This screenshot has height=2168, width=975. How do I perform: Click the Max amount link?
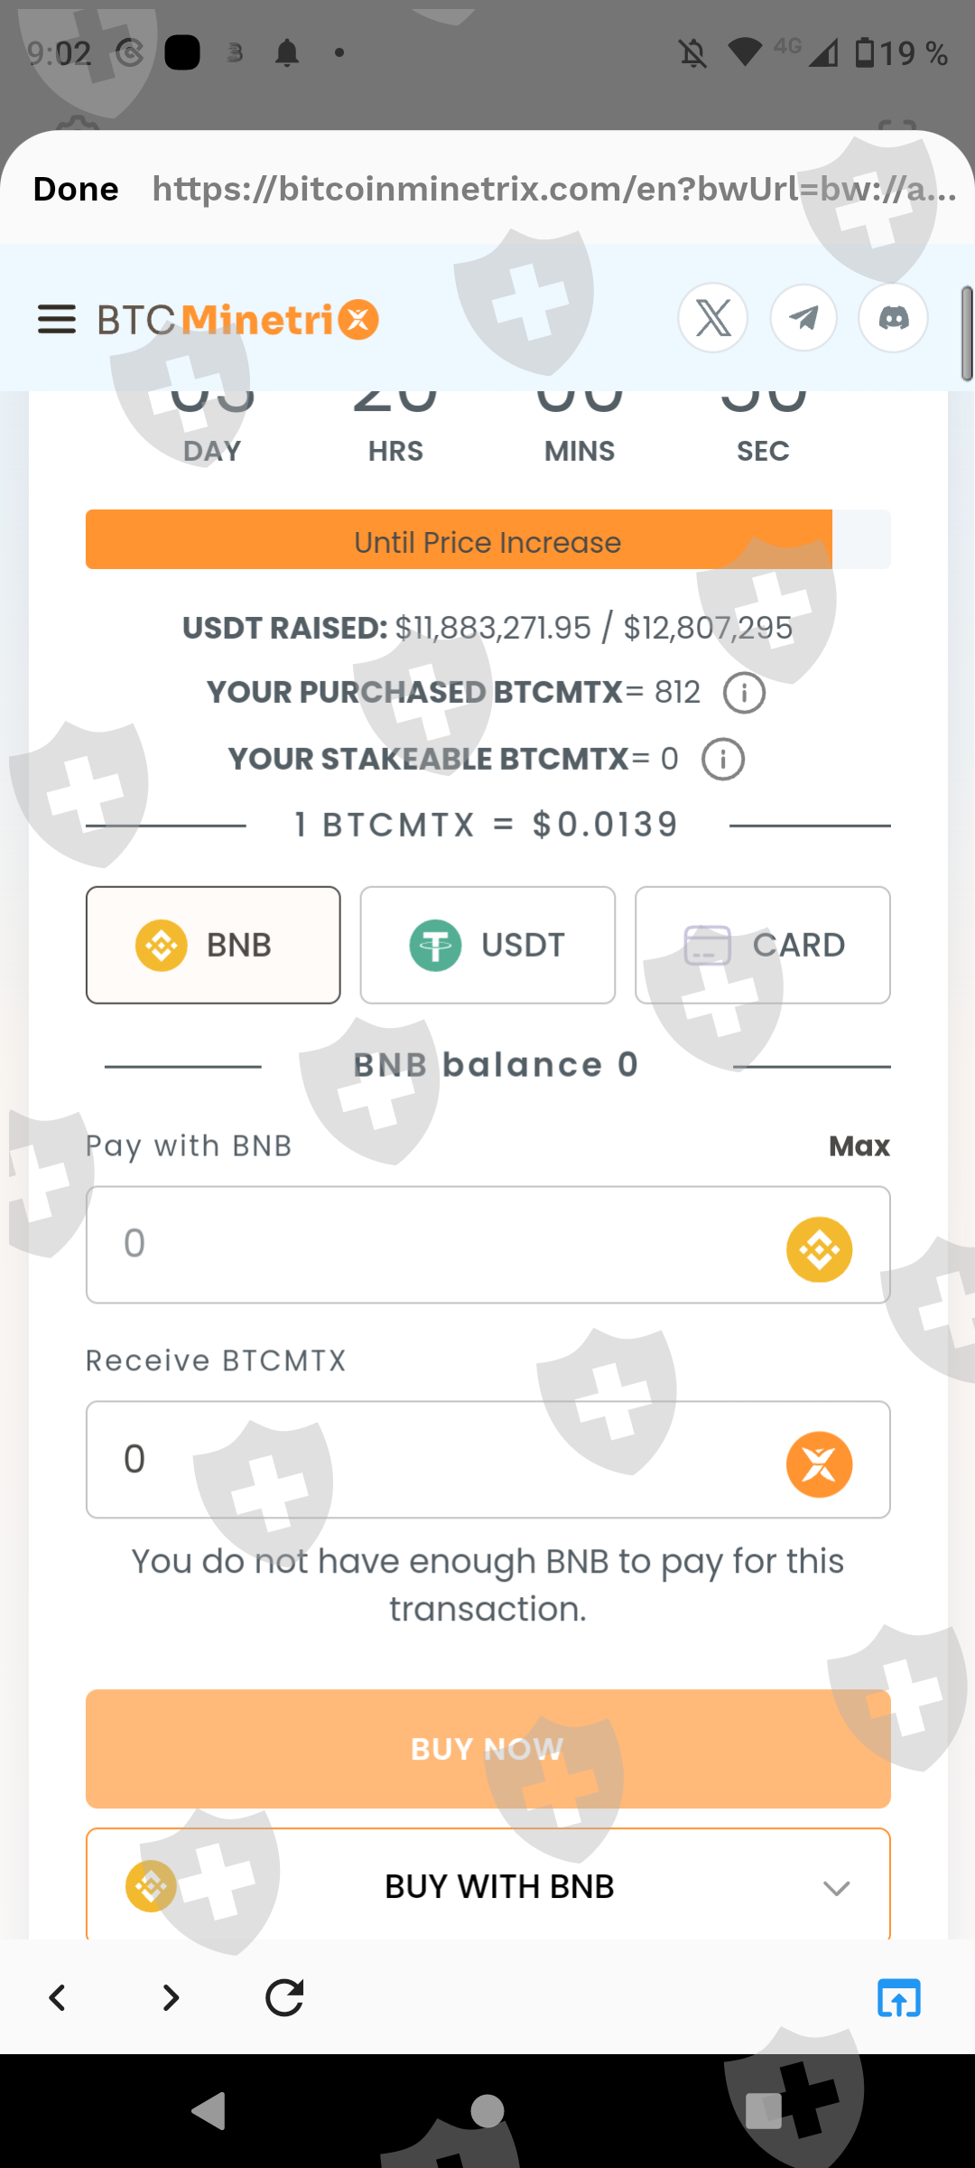(x=859, y=1146)
